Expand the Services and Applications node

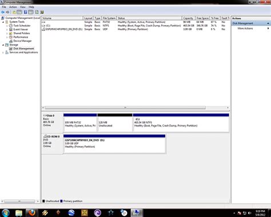pos(3,53)
